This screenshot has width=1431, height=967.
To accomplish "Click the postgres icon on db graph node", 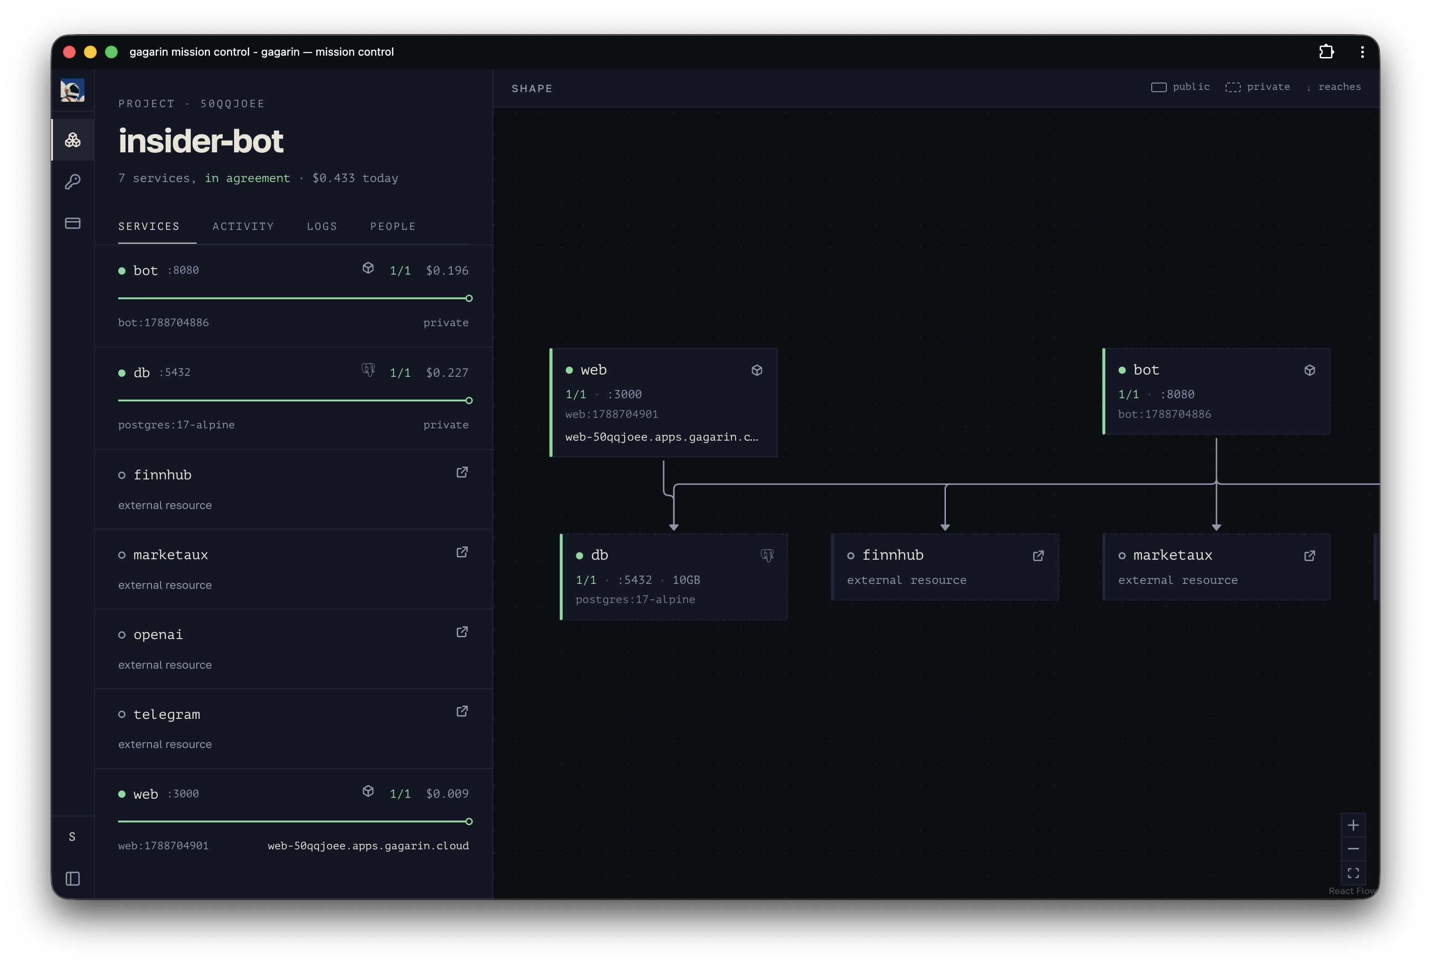I will click(767, 556).
